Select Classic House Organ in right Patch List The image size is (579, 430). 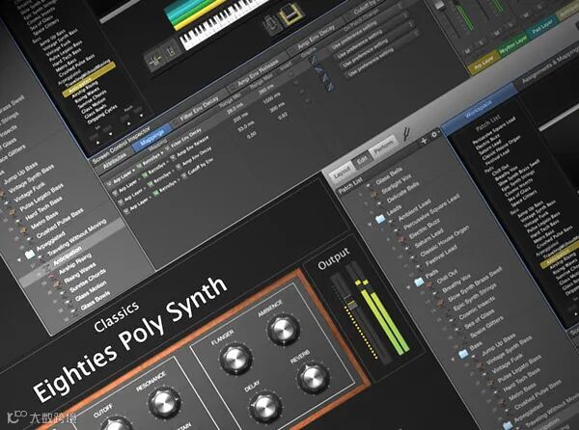coord(445,242)
